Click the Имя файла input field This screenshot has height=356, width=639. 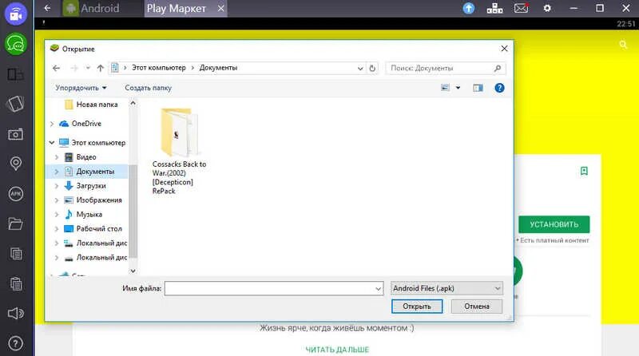(273, 289)
